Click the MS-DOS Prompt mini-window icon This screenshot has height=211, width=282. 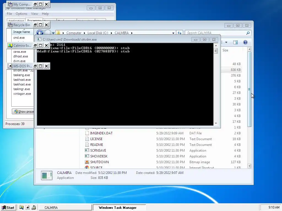[10, 66]
